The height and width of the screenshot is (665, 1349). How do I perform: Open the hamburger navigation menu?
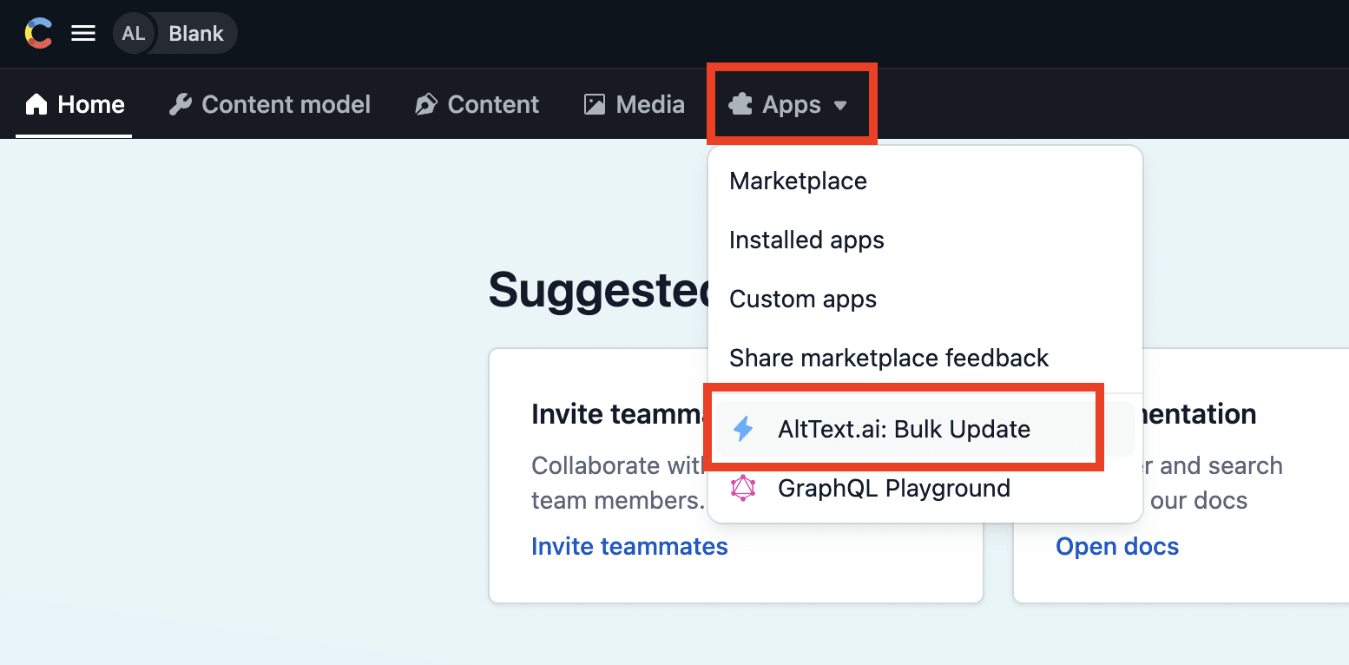(x=83, y=34)
